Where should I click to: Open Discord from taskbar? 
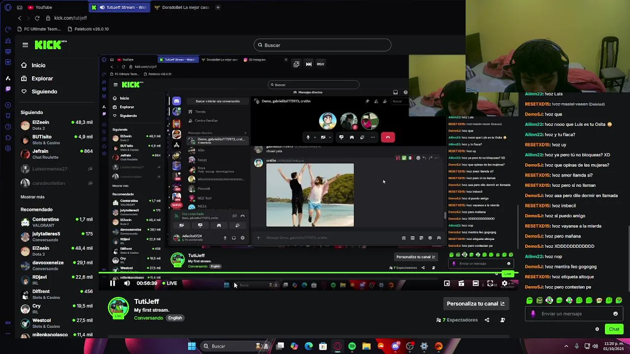click(x=395, y=346)
